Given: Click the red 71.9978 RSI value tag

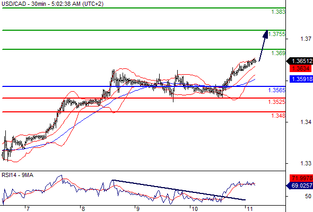Looking at the screenshot, I should (301, 178).
